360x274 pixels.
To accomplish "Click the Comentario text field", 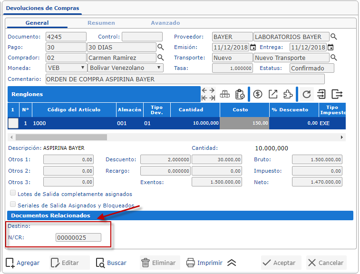I will pyautogui.click(x=185, y=79).
